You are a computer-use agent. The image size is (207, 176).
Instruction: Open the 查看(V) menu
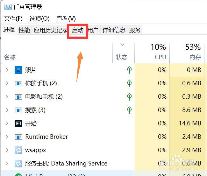coord(66,18)
